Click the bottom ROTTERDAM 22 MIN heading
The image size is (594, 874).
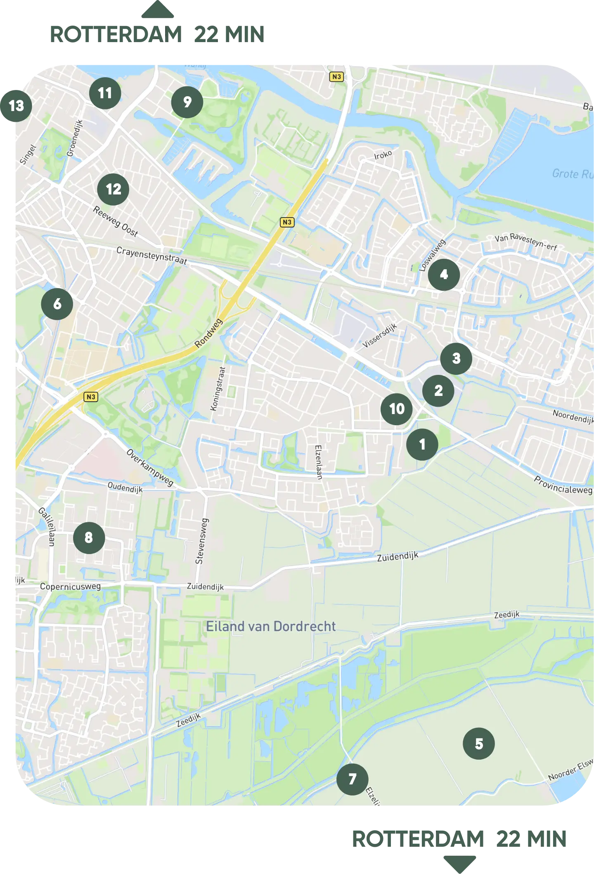pyautogui.click(x=459, y=839)
